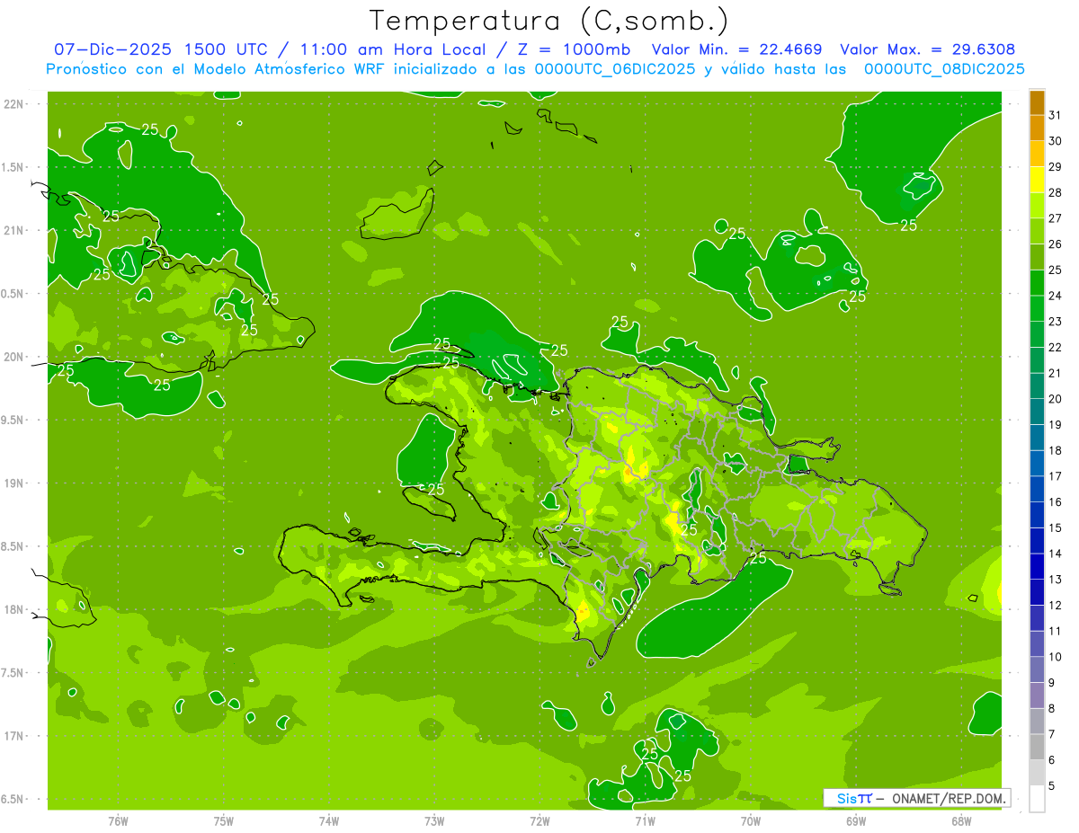Click "Valor Max. = 29.6308" value
The height and width of the screenshot is (833, 1079).
pos(928,49)
